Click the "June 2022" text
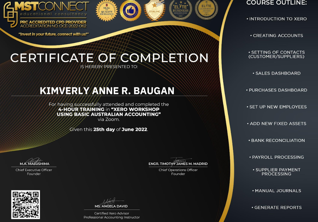 [134, 129]
